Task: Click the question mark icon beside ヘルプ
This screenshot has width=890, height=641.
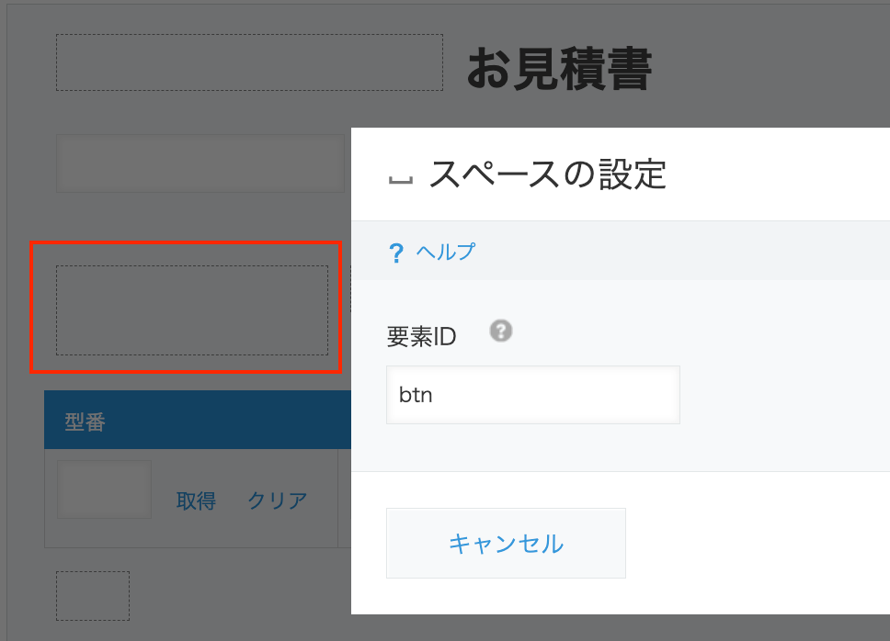Action: (396, 253)
